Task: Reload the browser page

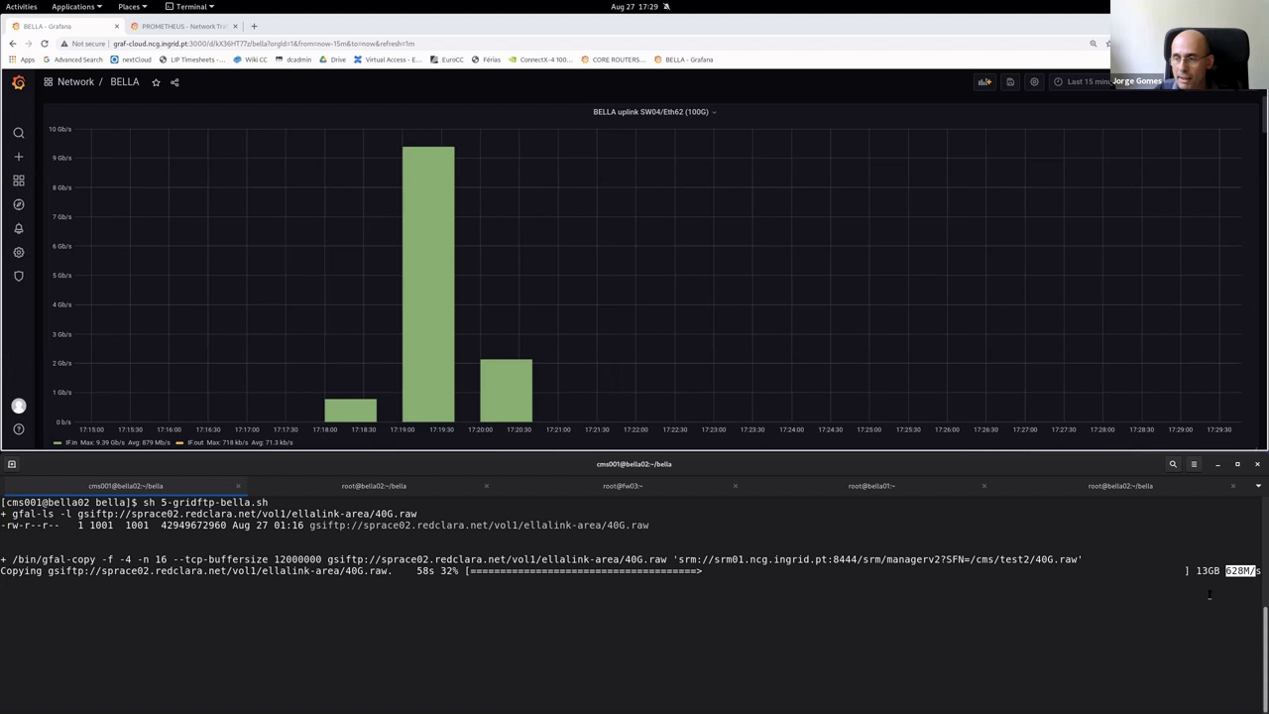Action: (x=44, y=44)
